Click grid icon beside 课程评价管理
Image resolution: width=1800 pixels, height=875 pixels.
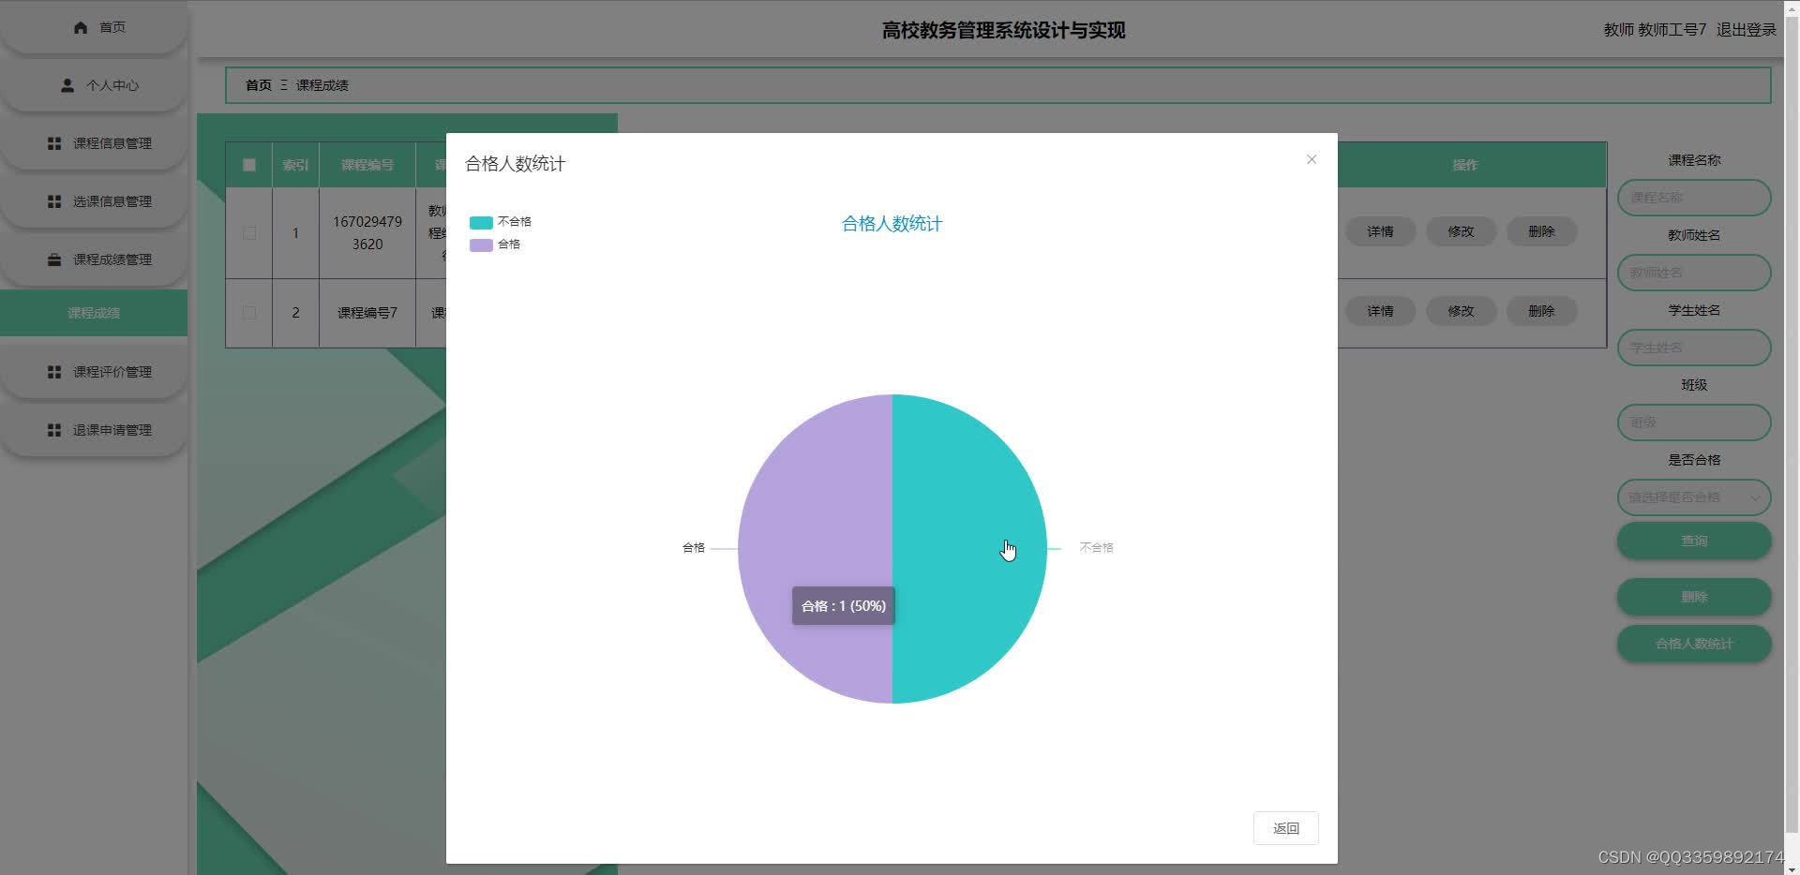pyautogui.click(x=54, y=372)
